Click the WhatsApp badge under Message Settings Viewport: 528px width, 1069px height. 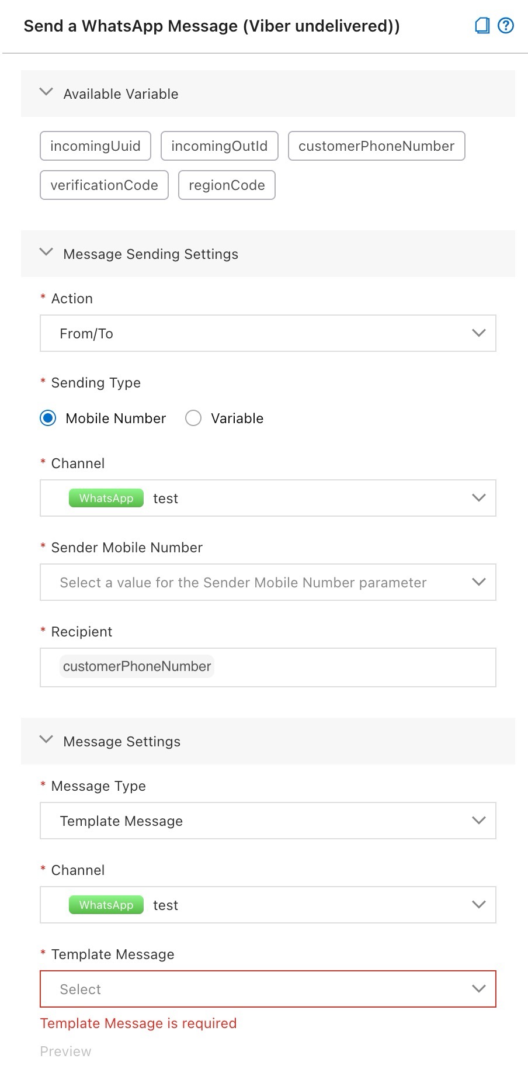tap(106, 905)
